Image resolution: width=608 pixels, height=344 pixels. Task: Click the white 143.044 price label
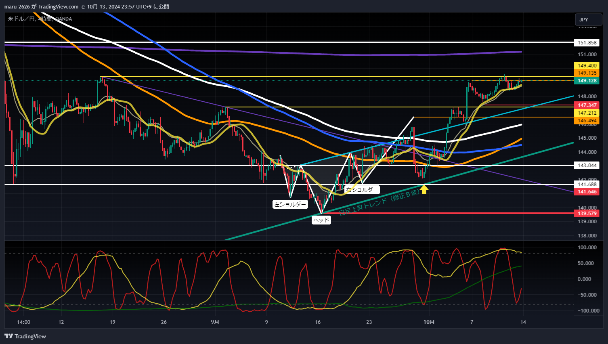pos(587,166)
